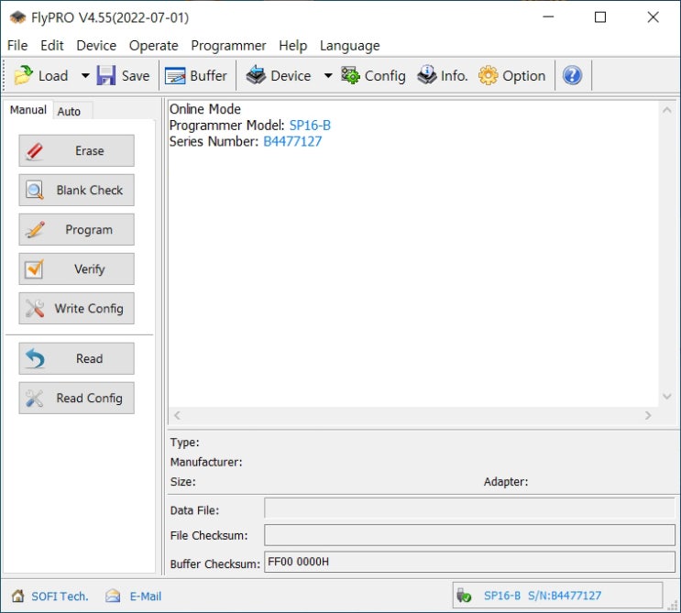Open Option gear settings
Viewport: 681px width, 613px height.
(489, 76)
